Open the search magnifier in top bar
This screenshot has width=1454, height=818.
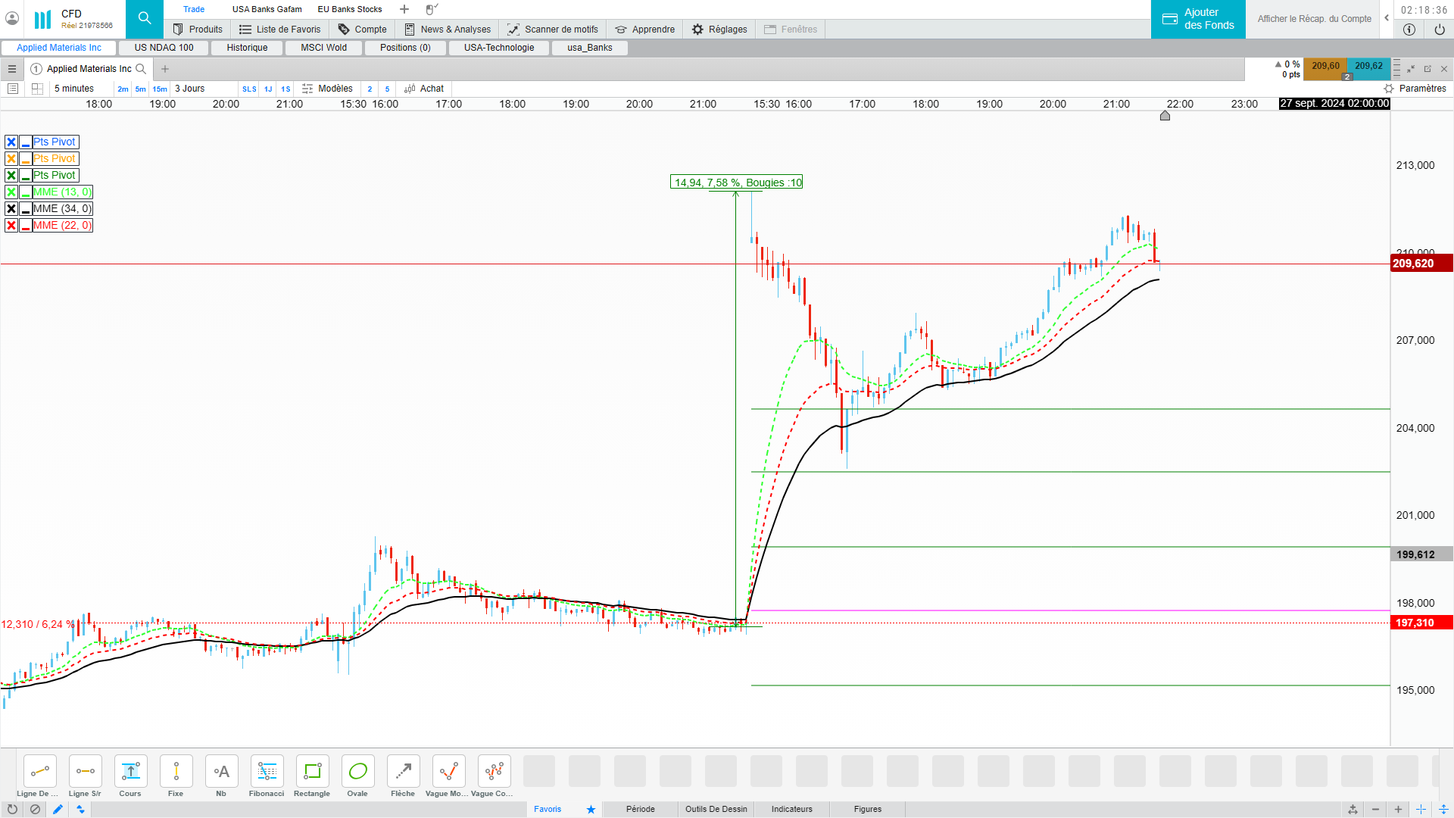coord(145,19)
